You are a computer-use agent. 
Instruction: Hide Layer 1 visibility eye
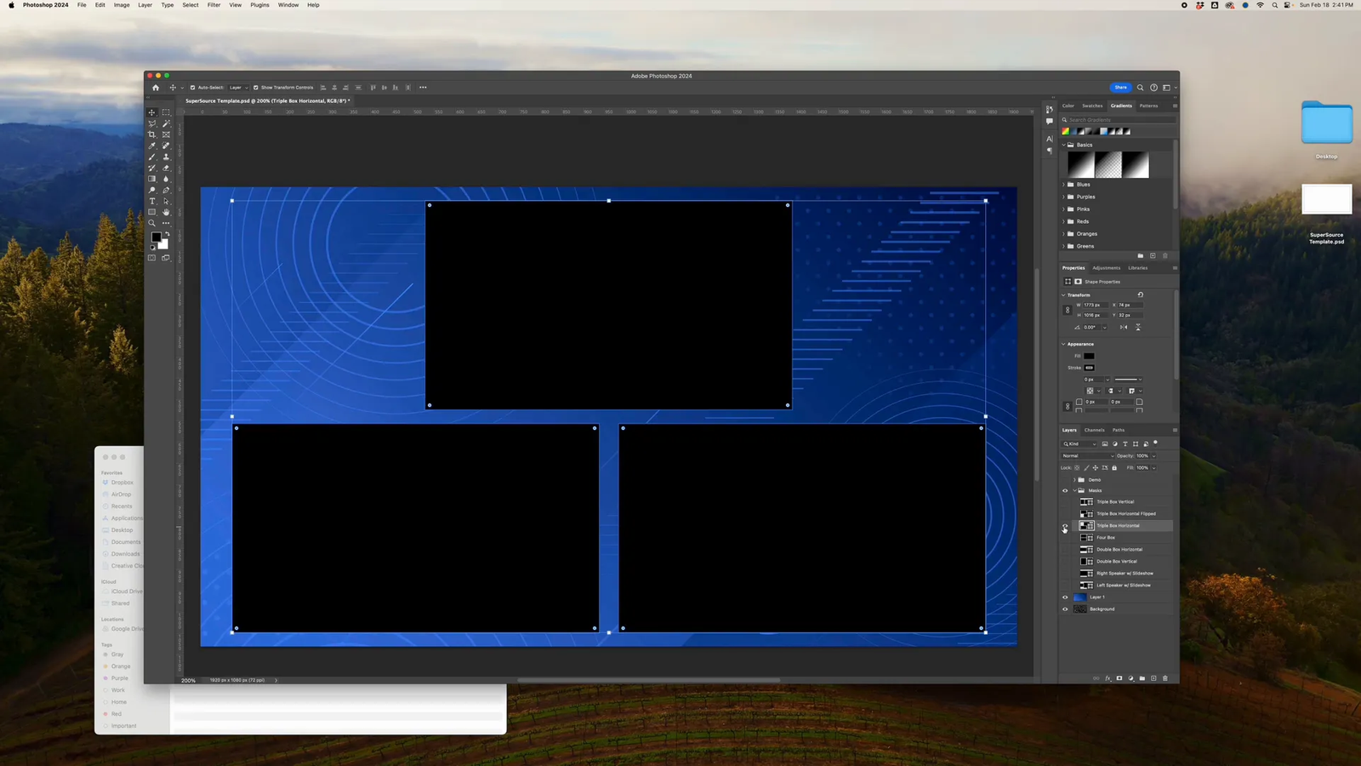click(1065, 597)
